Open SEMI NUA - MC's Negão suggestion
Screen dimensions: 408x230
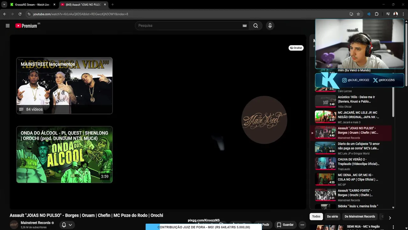[x=363, y=226]
